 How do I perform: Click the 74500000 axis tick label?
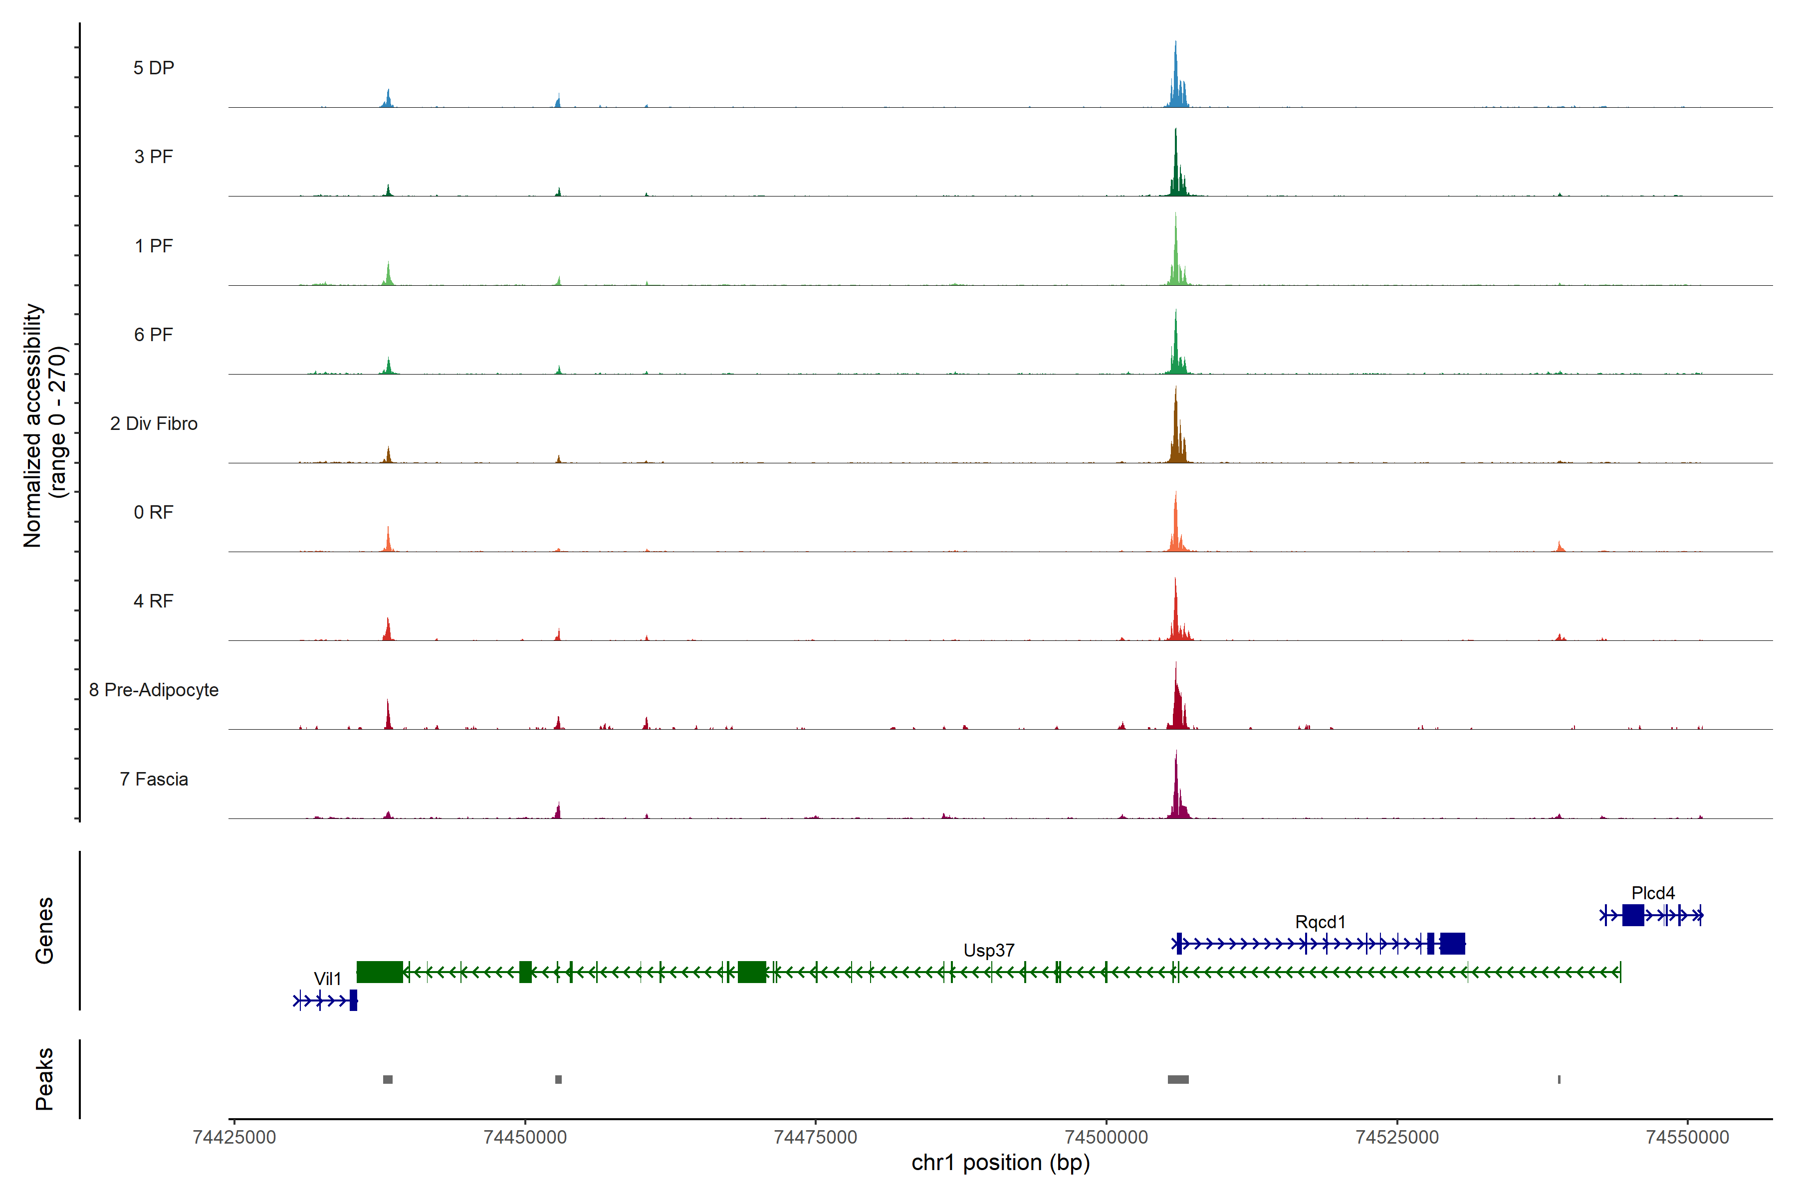coord(1106,1137)
